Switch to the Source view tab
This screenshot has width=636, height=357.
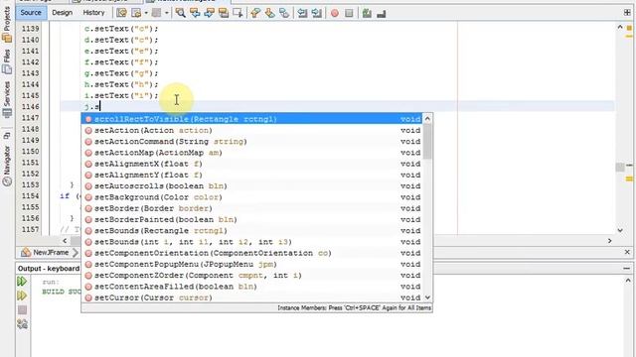(x=31, y=13)
